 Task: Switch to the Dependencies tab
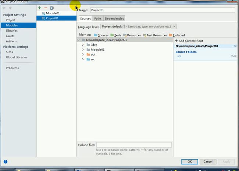tap(114, 19)
